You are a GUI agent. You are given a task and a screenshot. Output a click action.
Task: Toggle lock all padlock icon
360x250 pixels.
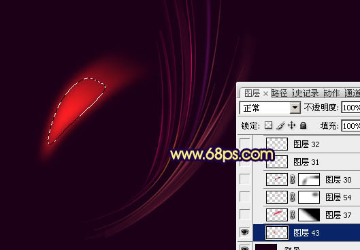pos(304,125)
